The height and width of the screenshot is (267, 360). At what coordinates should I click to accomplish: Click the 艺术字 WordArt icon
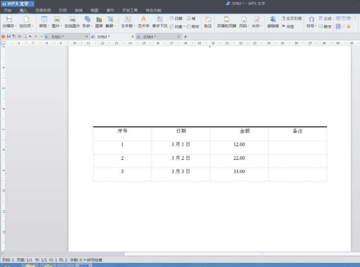[144, 19]
